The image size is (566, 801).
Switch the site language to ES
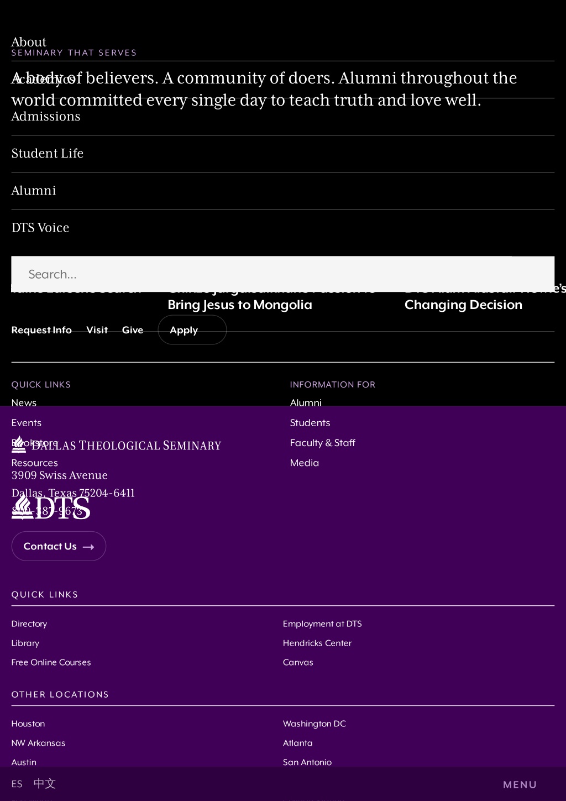tap(17, 784)
